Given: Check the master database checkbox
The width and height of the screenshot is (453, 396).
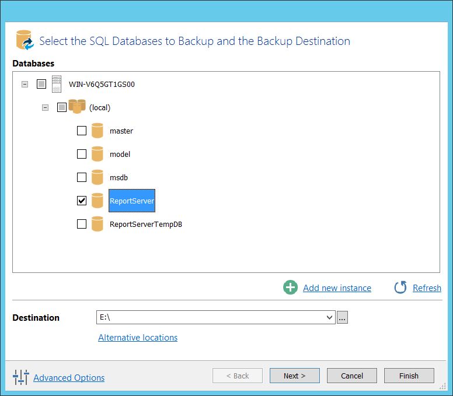Looking at the screenshot, I should click(82, 131).
